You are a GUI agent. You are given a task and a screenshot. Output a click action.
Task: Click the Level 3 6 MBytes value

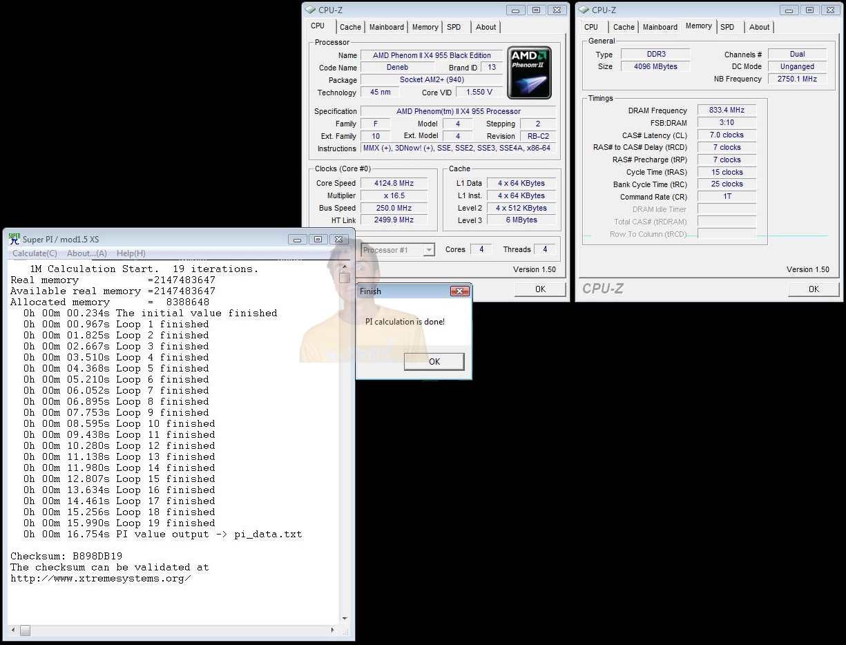tap(521, 220)
